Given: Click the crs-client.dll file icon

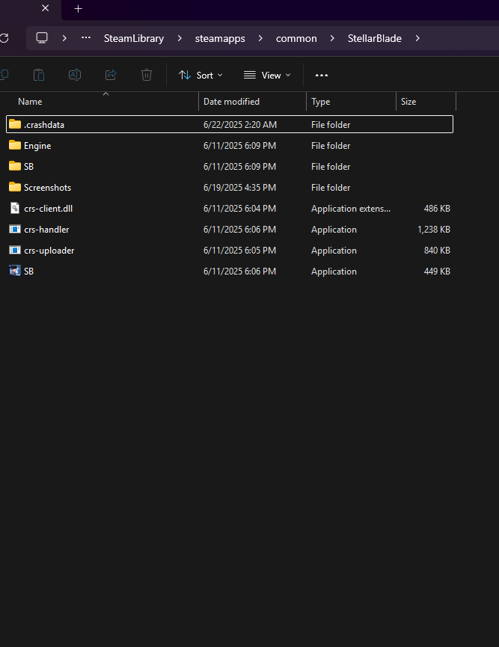Looking at the screenshot, I should (15, 208).
